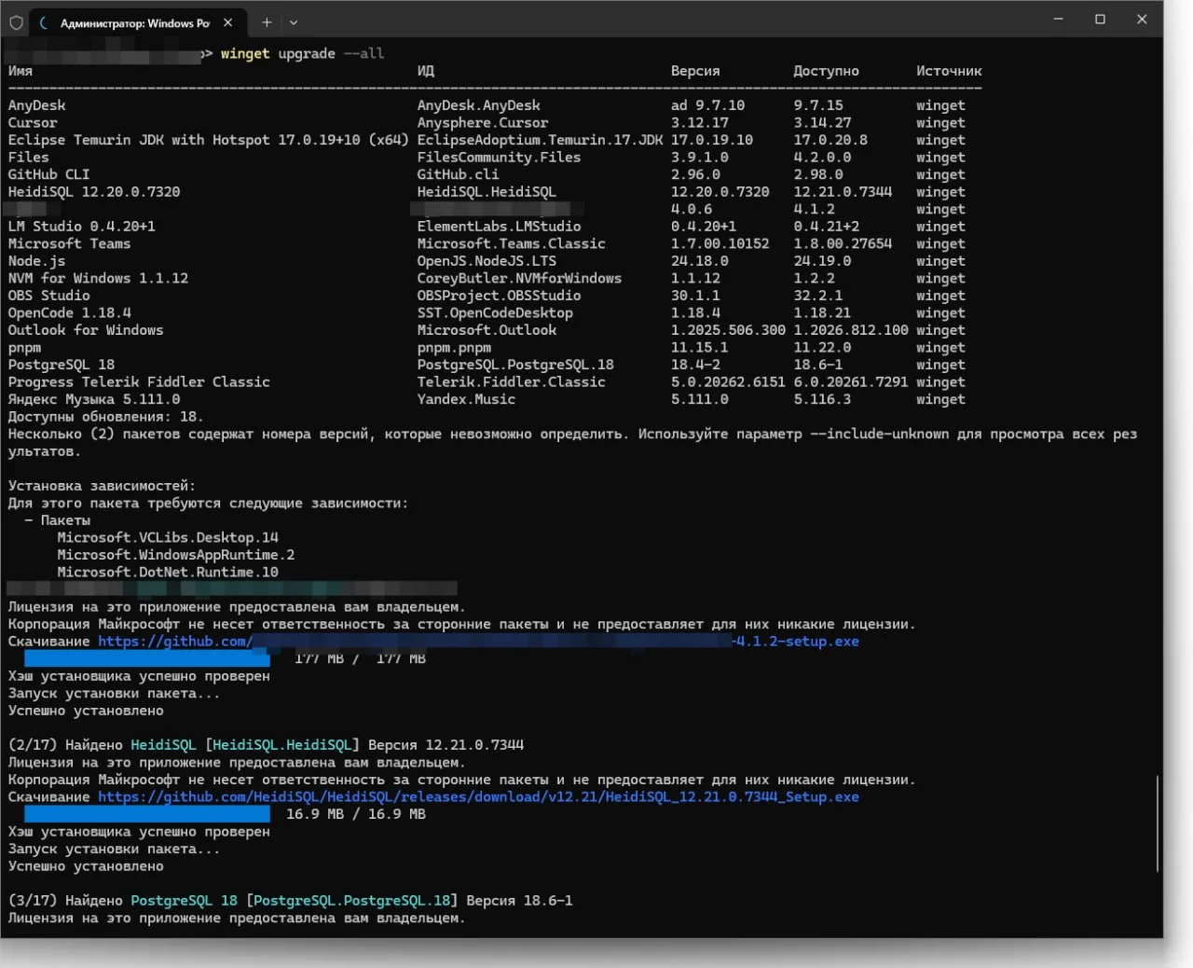Click the "Яндекс Музыка 5.111.0" package name

click(x=94, y=399)
